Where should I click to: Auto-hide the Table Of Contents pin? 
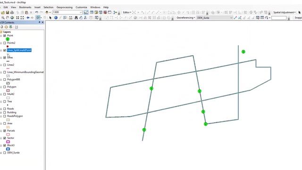click(x=39, y=23)
